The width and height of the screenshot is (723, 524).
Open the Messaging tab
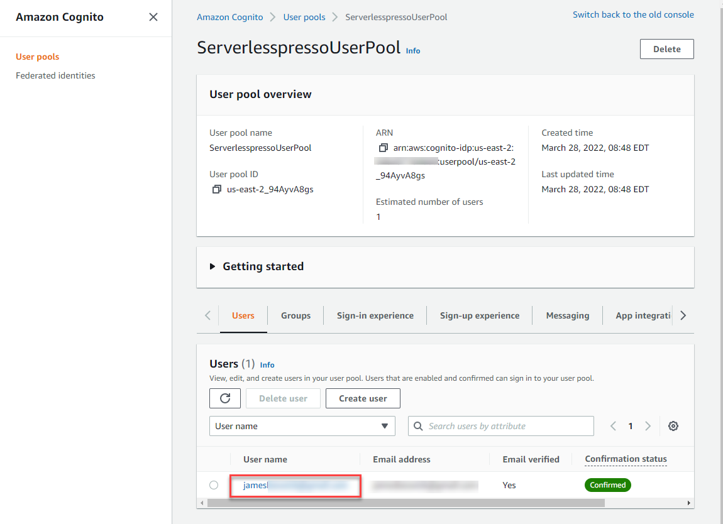coord(568,315)
